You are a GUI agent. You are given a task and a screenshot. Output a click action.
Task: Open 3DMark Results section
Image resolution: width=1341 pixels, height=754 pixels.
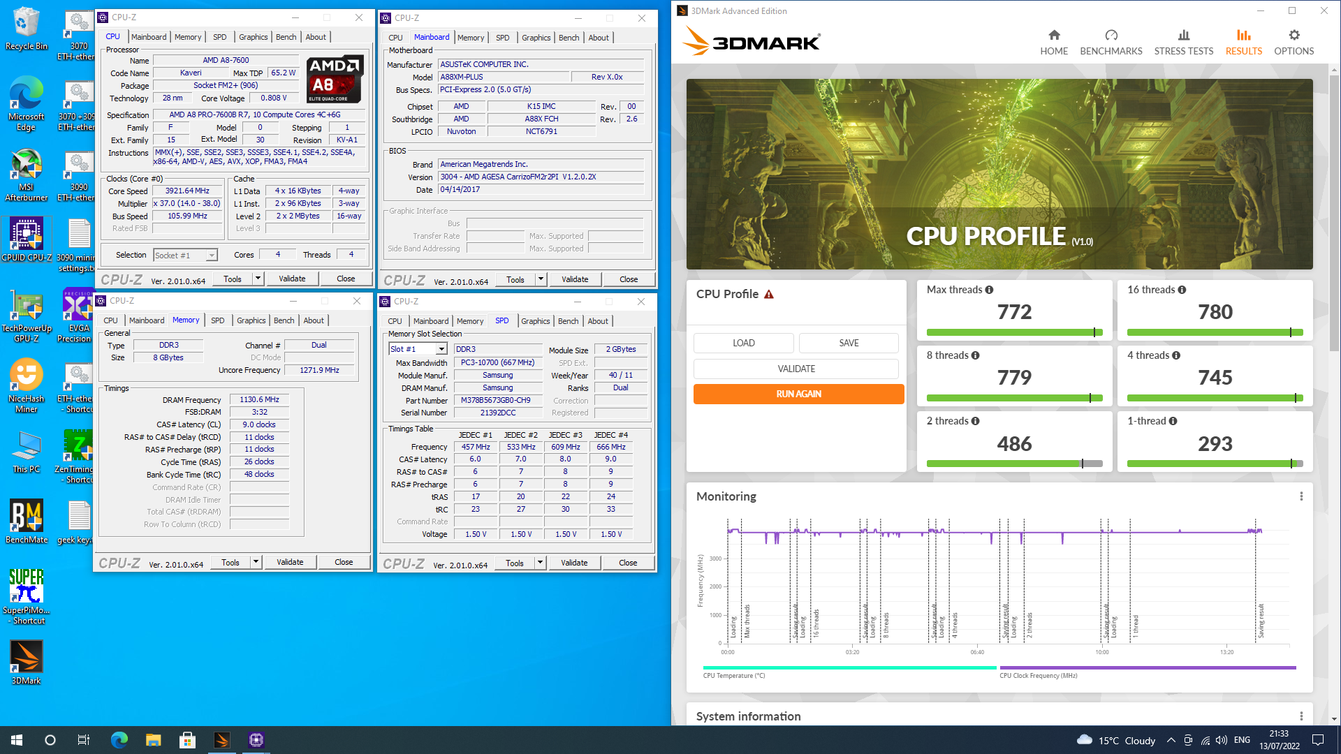1244,42
